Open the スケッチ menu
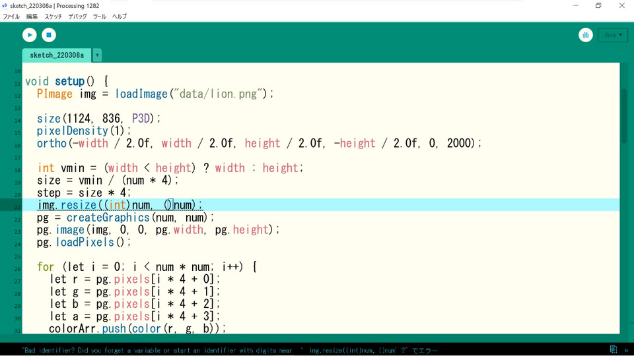Screen dimensions: 634x356 [53, 16]
